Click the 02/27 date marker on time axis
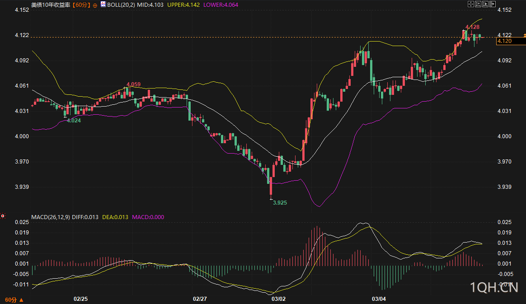 pyautogui.click(x=200, y=299)
